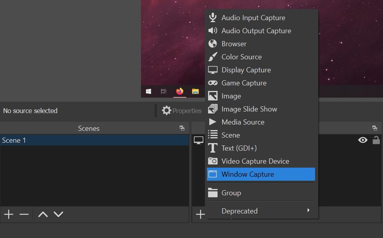This screenshot has height=238, width=383.
Task: Open Properties via the gear icon
Action: [x=167, y=110]
